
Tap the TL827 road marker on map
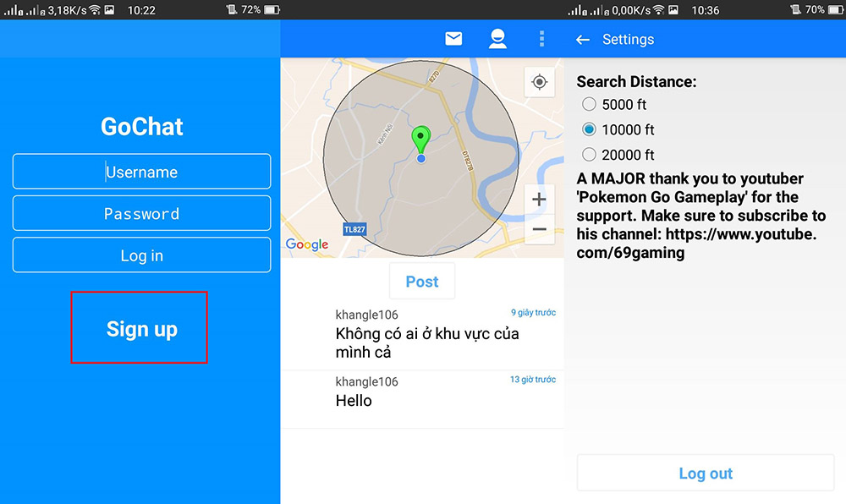[354, 230]
